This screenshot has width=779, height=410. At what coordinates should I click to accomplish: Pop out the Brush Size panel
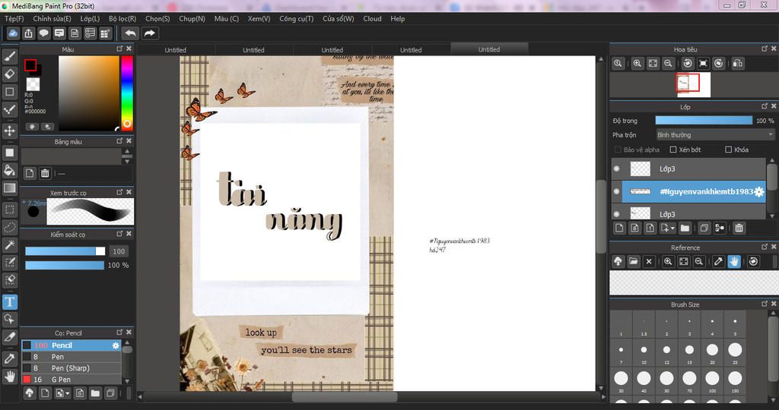point(765,304)
